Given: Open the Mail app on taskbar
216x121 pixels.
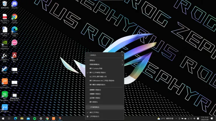Looking at the screenshot, I should click(x=28, y=118).
